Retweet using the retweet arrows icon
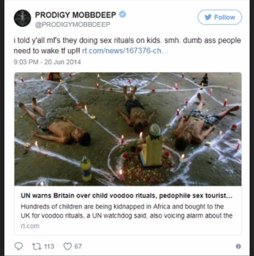Screen dimensions: 254x256 click(37, 247)
